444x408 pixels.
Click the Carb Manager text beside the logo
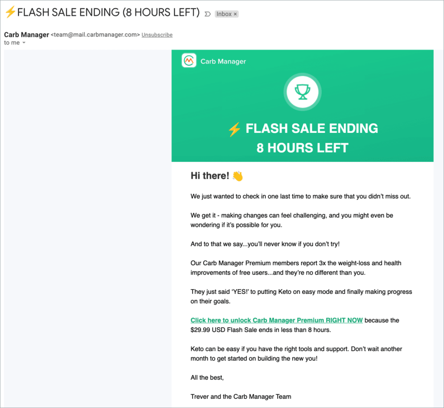coord(223,61)
